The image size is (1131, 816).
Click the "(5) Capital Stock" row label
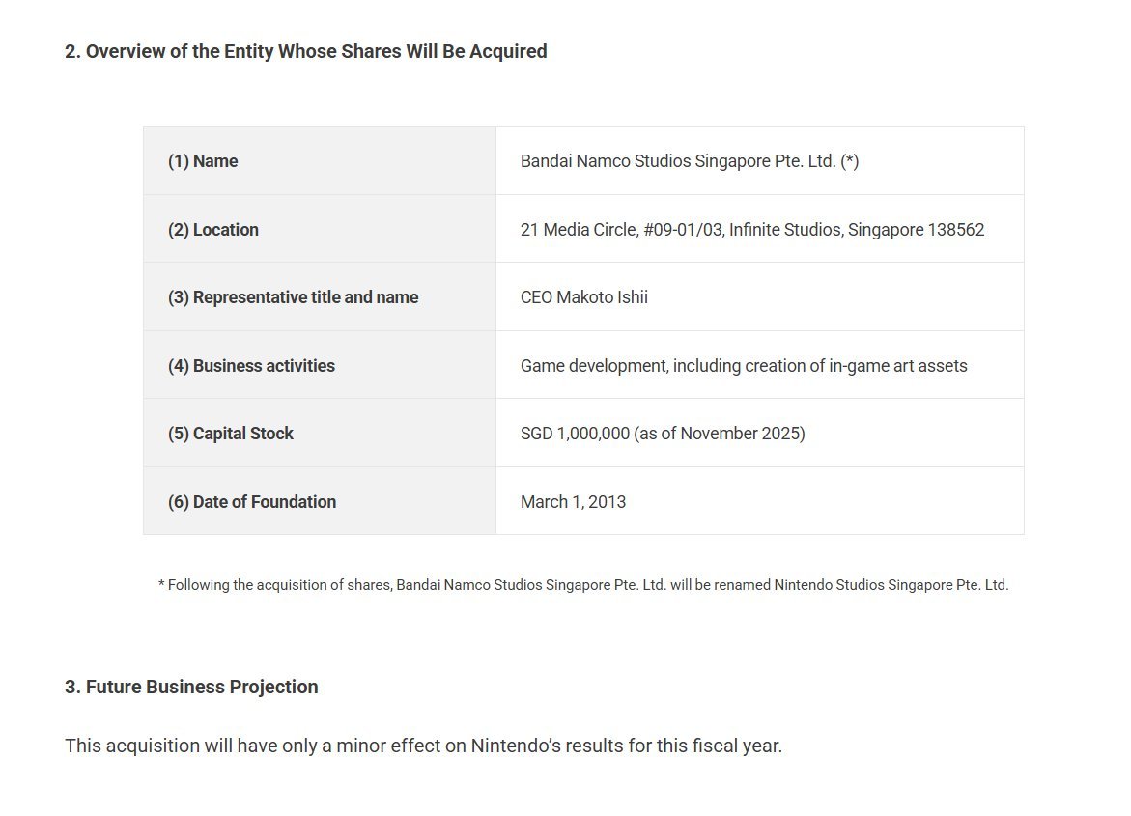click(230, 434)
